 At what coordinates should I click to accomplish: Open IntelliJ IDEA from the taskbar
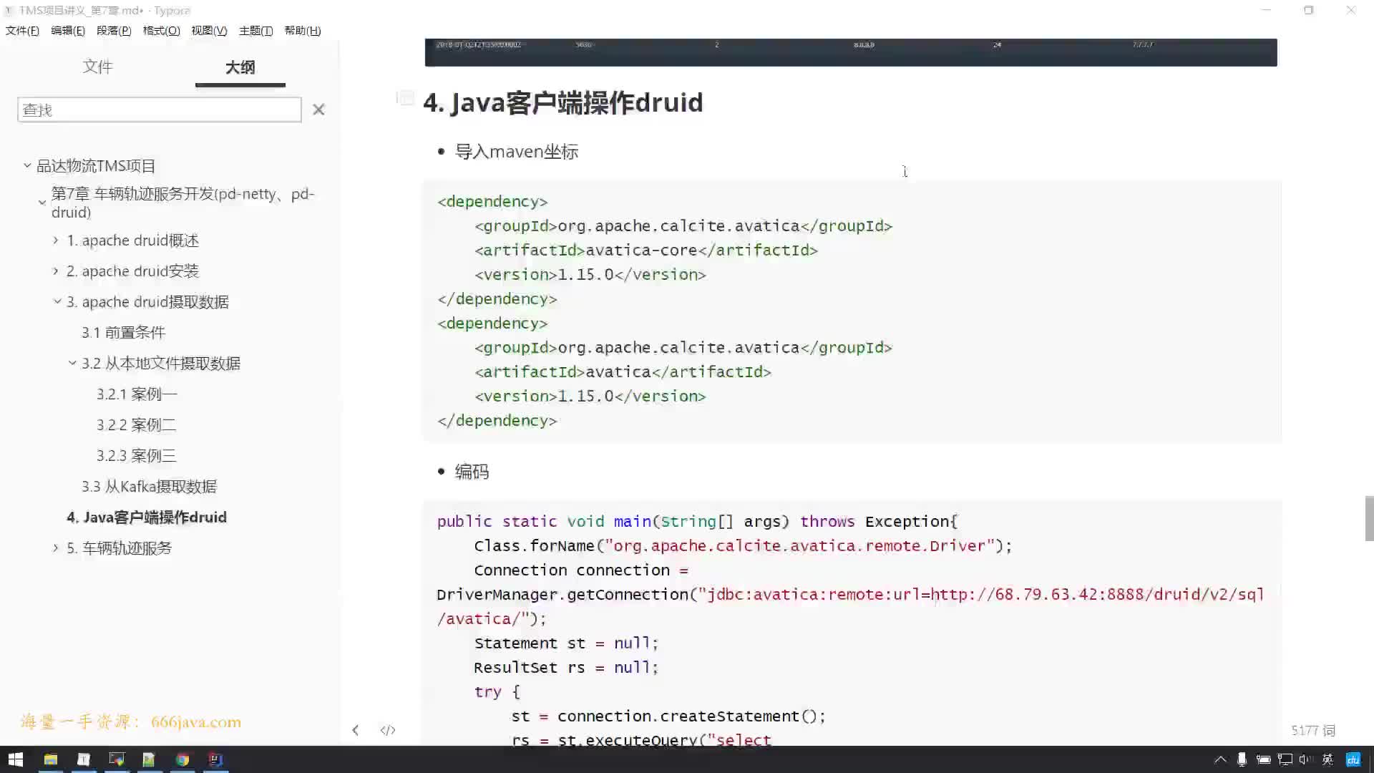click(215, 759)
